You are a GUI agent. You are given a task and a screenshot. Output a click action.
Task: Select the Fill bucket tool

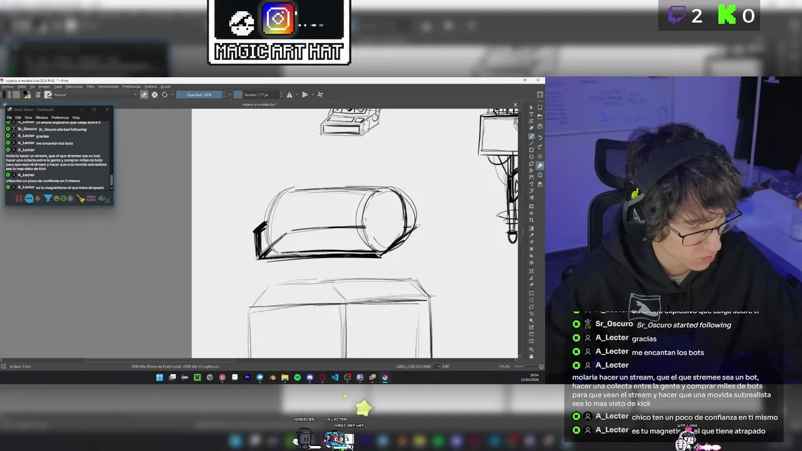531,255
